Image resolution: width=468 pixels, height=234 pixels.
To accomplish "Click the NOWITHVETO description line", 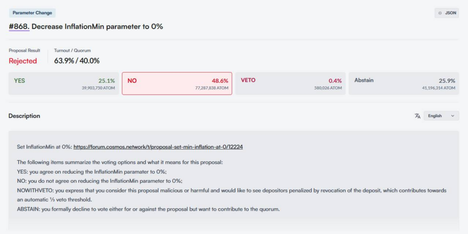I will 232,195.
